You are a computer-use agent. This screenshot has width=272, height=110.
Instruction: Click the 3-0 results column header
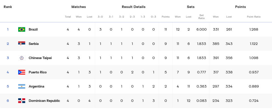[x=100, y=17]
